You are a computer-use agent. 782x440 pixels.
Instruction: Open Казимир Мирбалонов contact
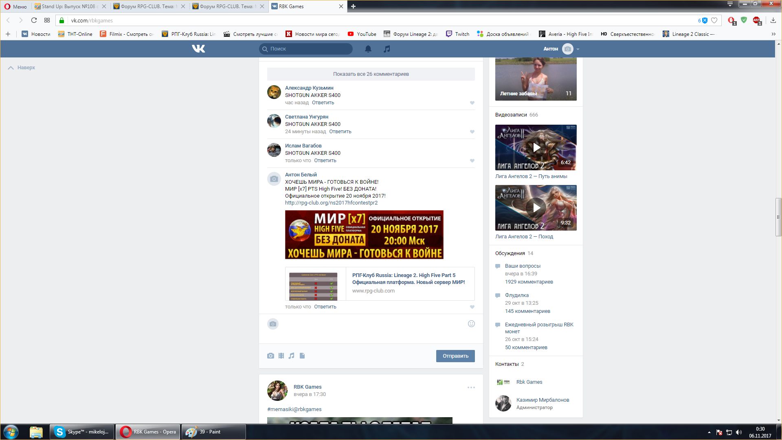coord(543,400)
